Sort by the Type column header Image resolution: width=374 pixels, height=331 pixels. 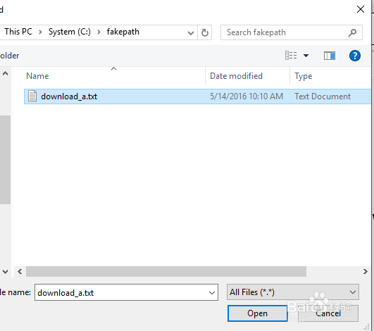(304, 76)
